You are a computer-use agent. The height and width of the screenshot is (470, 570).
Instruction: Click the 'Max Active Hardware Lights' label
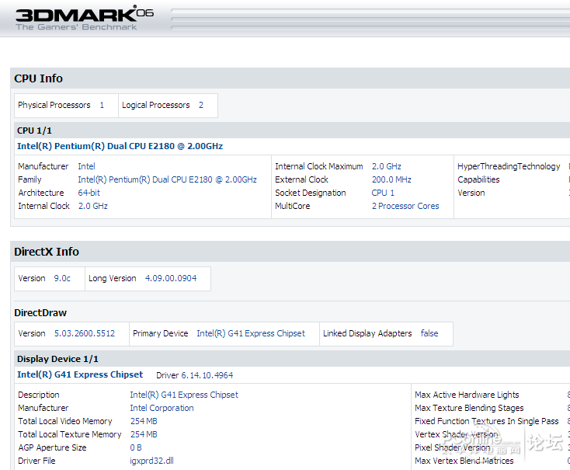[x=467, y=395]
